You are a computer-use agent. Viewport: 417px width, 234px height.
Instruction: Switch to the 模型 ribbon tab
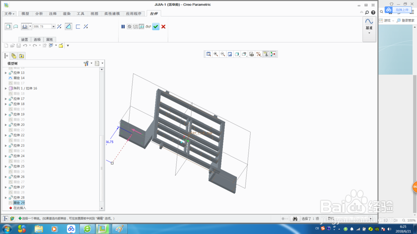coord(25,14)
